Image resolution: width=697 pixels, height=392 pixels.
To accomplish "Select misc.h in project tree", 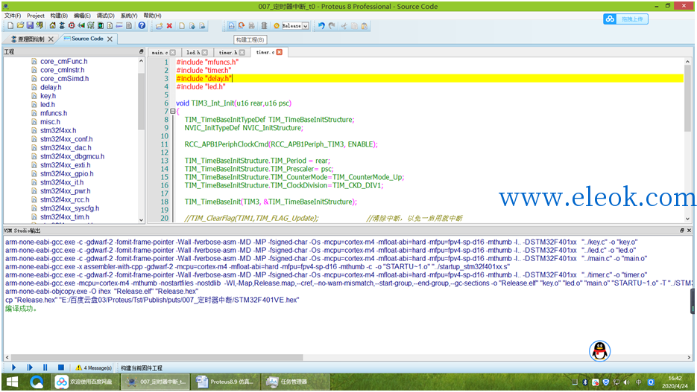I will (50, 121).
